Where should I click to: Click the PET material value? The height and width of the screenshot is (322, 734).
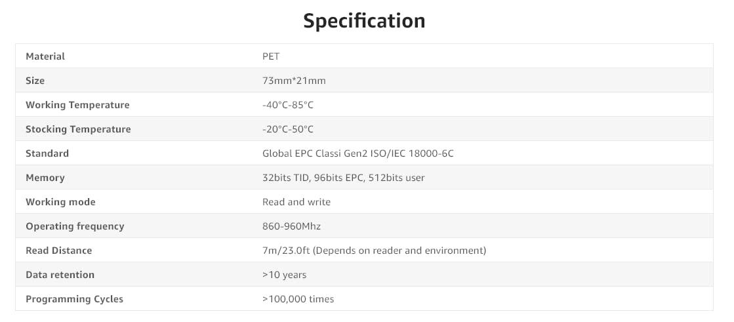point(271,56)
